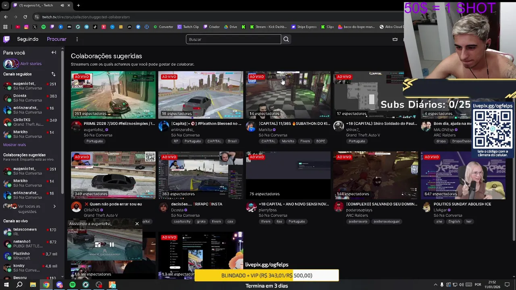
Task: Click the browser address bar URL
Action: (x=86, y=17)
